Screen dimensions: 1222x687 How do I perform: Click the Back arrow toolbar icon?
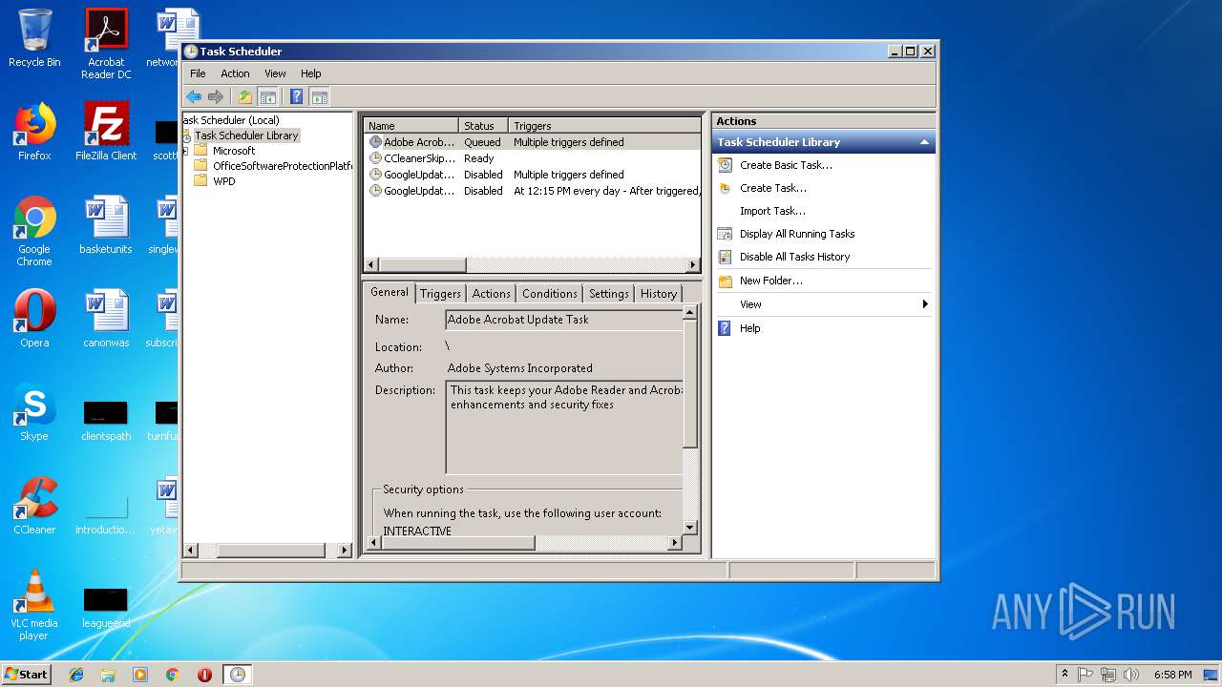(x=194, y=96)
